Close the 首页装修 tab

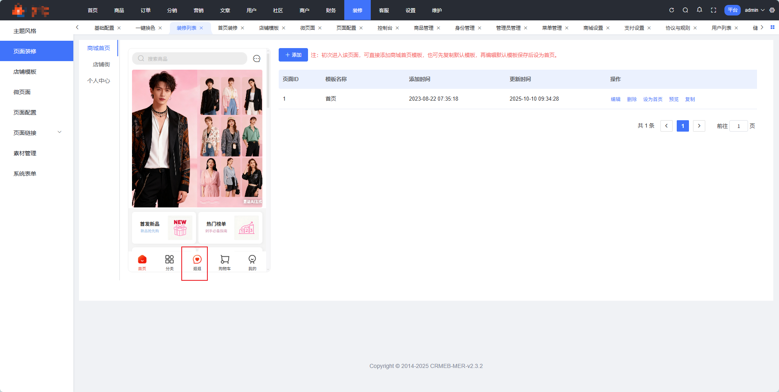(x=242, y=28)
